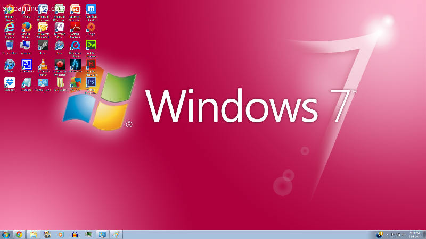Open the QuickTime Player shortcut
The width and height of the screenshot is (426, 239).
pyautogui.click(x=75, y=49)
